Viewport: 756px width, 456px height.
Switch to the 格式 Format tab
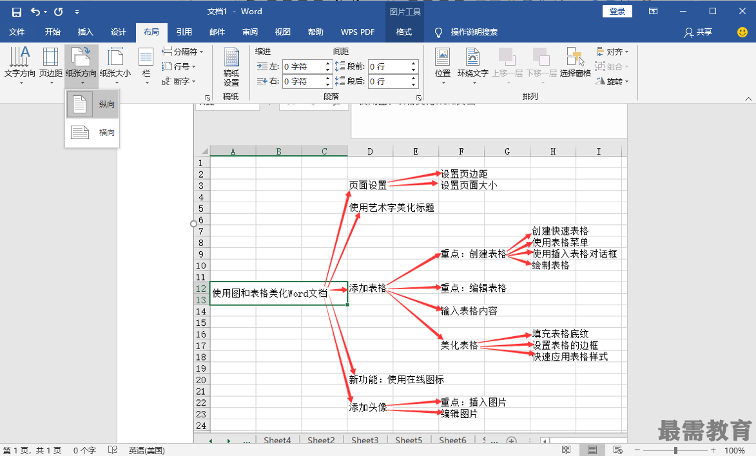(x=404, y=32)
